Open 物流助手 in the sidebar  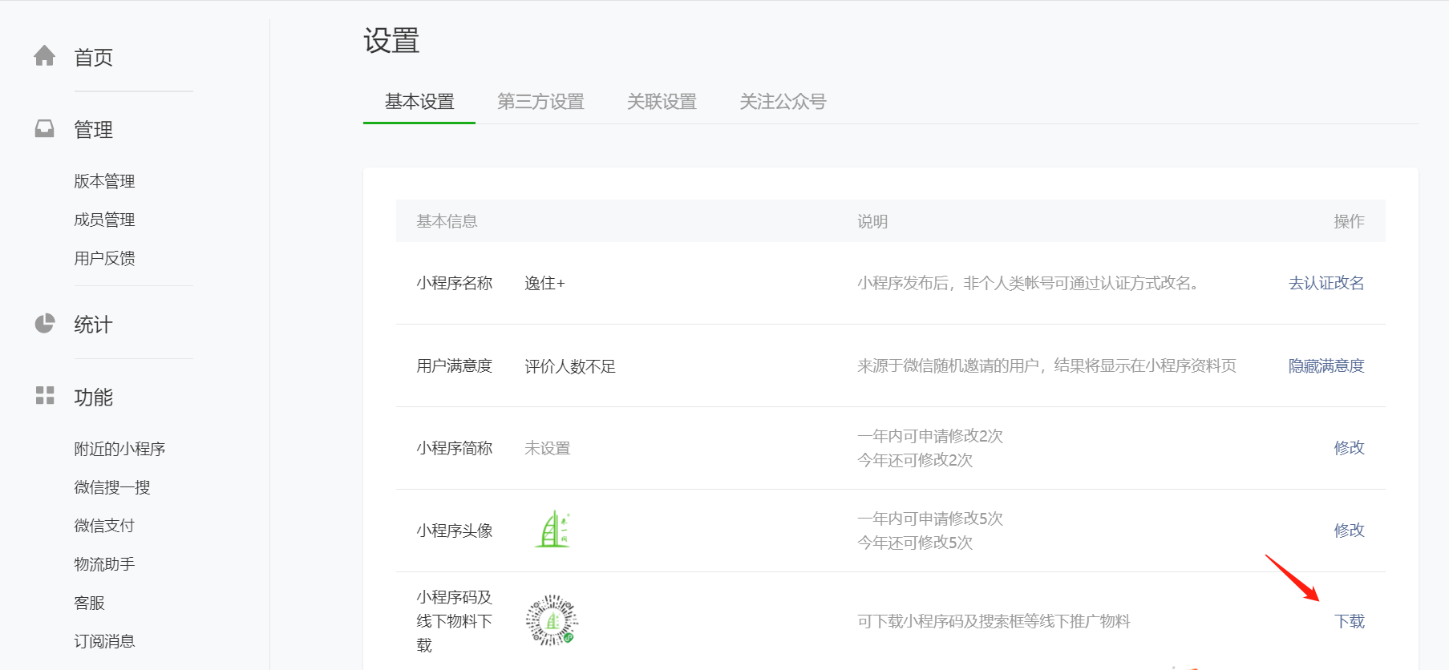104,564
